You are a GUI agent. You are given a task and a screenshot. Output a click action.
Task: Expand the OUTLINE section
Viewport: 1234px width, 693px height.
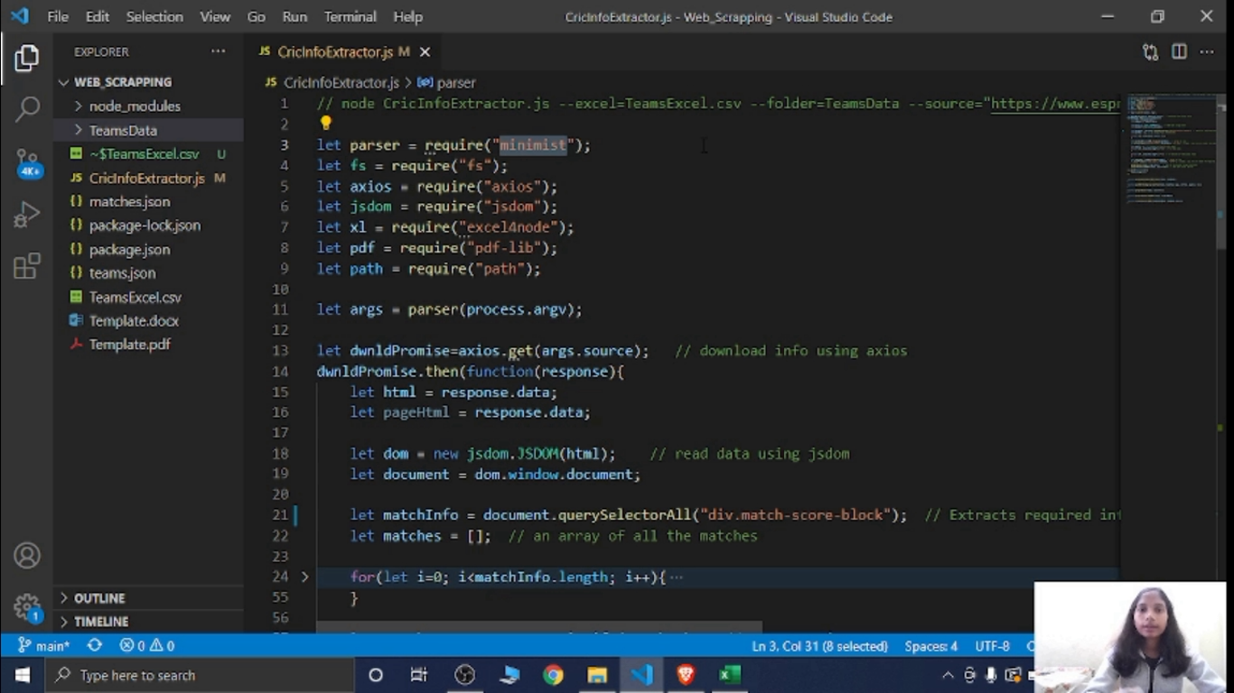click(x=99, y=598)
